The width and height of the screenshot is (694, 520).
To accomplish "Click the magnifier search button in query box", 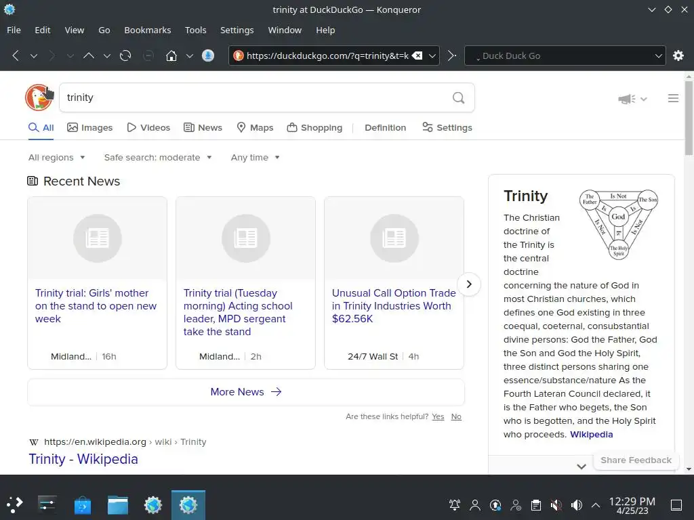I will (x=459, y=97).
